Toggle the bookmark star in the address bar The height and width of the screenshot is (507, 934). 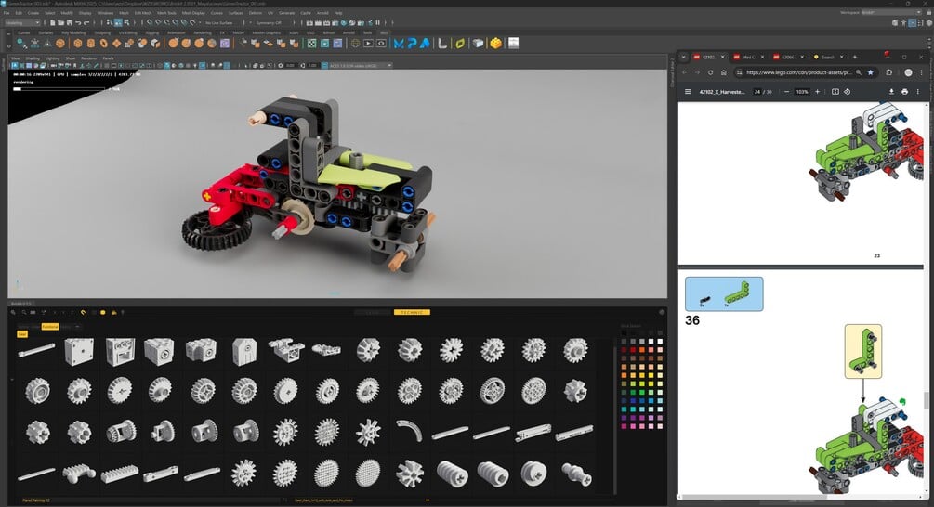tap(870, 72)
